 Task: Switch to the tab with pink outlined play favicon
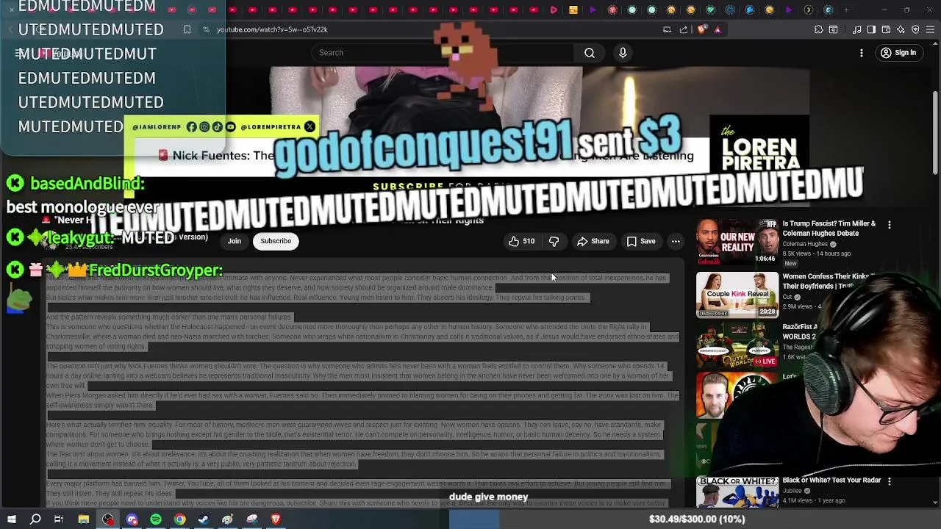554,10
